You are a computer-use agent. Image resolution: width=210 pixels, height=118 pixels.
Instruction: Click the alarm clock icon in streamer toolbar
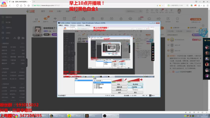[x=65, y=19]
